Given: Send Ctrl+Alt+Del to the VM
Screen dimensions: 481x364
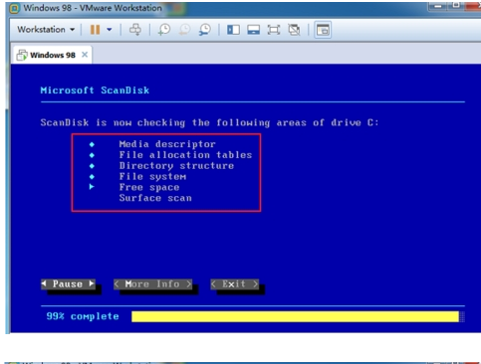Looking at the screenshot, I should (135, 30).
